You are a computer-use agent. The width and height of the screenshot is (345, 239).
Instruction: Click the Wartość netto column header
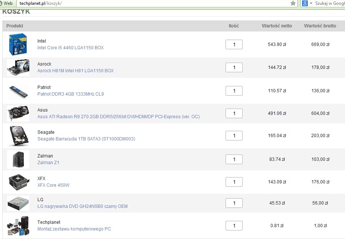pyautogui.click(x=277, y=26)
